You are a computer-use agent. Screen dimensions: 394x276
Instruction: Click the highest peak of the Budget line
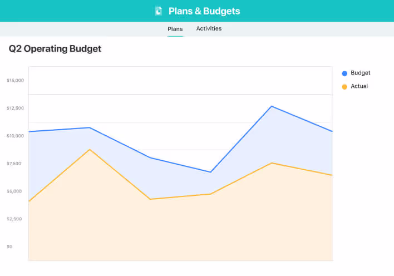click(271, 106)
